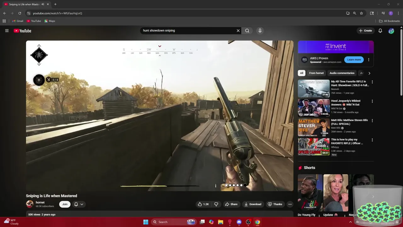Open options for Dc Young Fly short

pyautogui.click(x=319, y=216)
